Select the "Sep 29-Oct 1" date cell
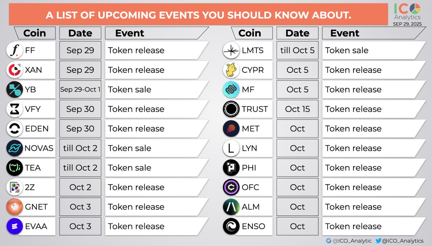This screenshot has height=246, width=432. point(80,89)
